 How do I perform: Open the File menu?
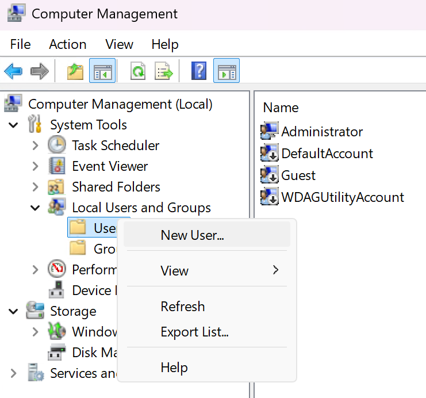click(x=20, y=44)
